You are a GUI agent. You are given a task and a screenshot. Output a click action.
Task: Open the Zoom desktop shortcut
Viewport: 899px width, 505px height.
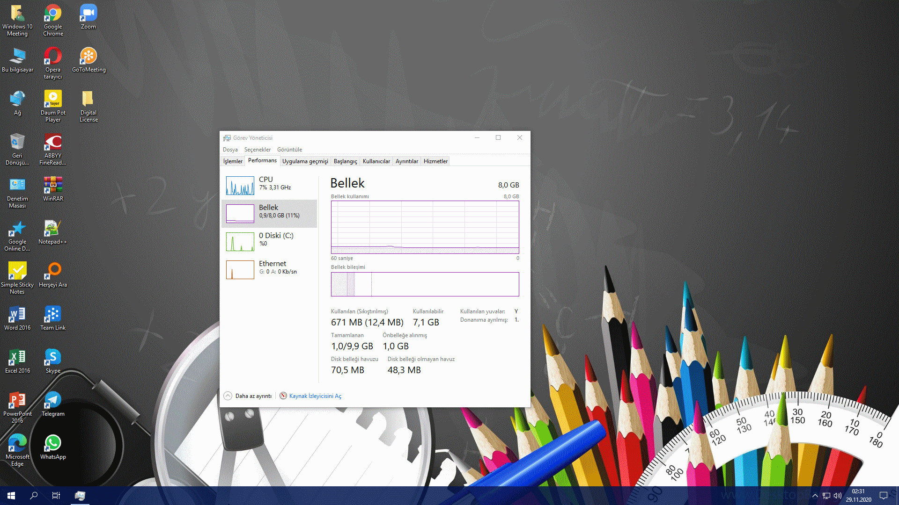[x=88, y=17]
